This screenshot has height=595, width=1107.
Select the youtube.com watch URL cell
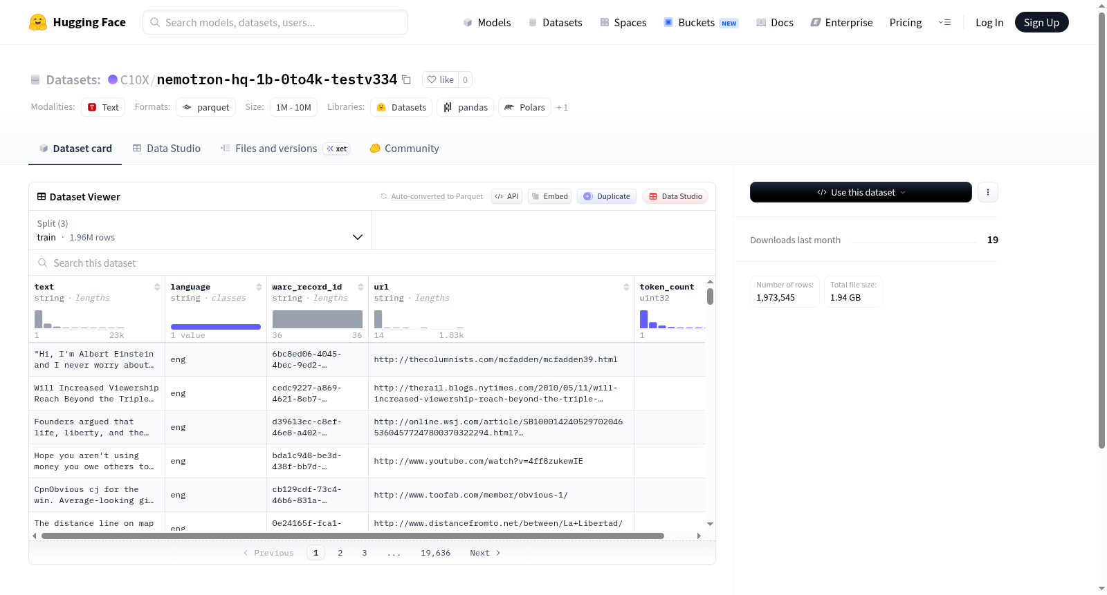tap(501, 461)
